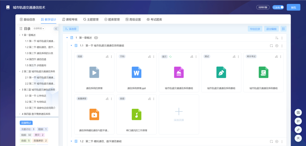Select the 高级设置 tab
306x146 pixels.
(133, 19)
